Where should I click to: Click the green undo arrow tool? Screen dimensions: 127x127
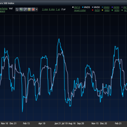(x=21, y=10)
